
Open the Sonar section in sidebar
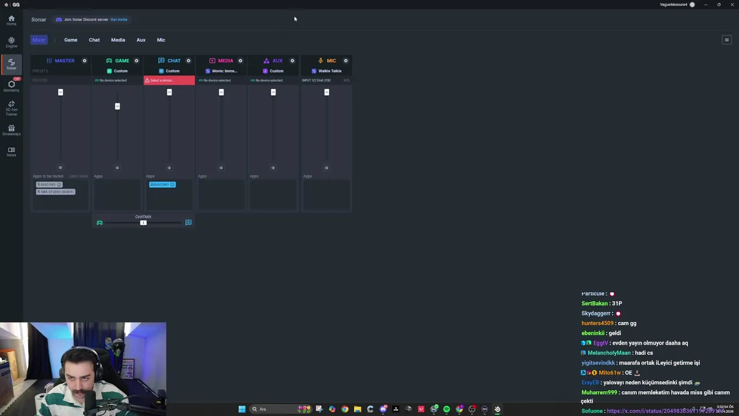11,64
